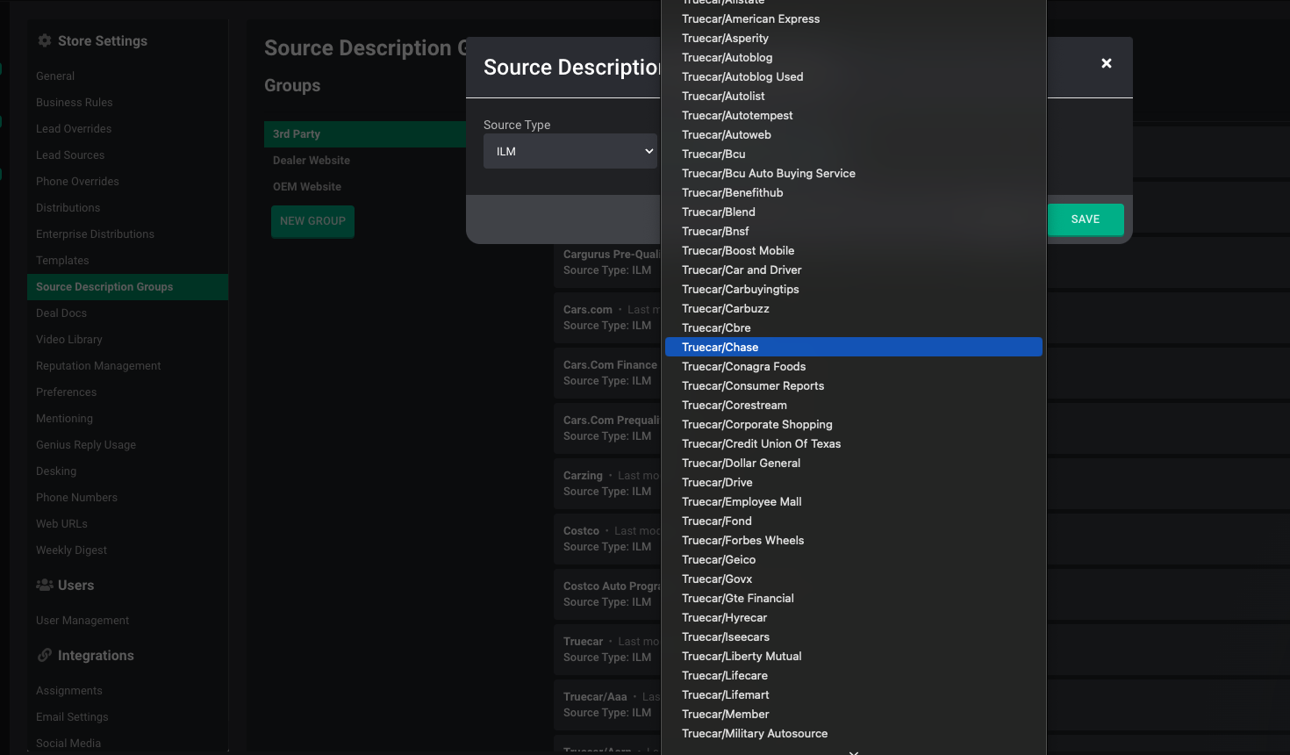Choose Truecar/Benefithub option
1290x755 pixels.
(x=854, y=193)
